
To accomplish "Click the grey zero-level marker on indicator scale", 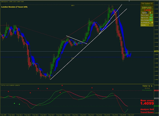I will 156,98.
